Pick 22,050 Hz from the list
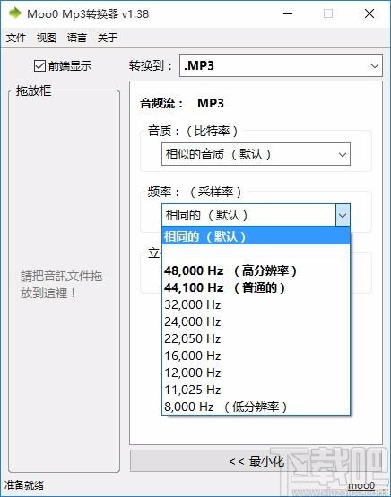This screenshot has width=391, height=497. click(256, 338)
